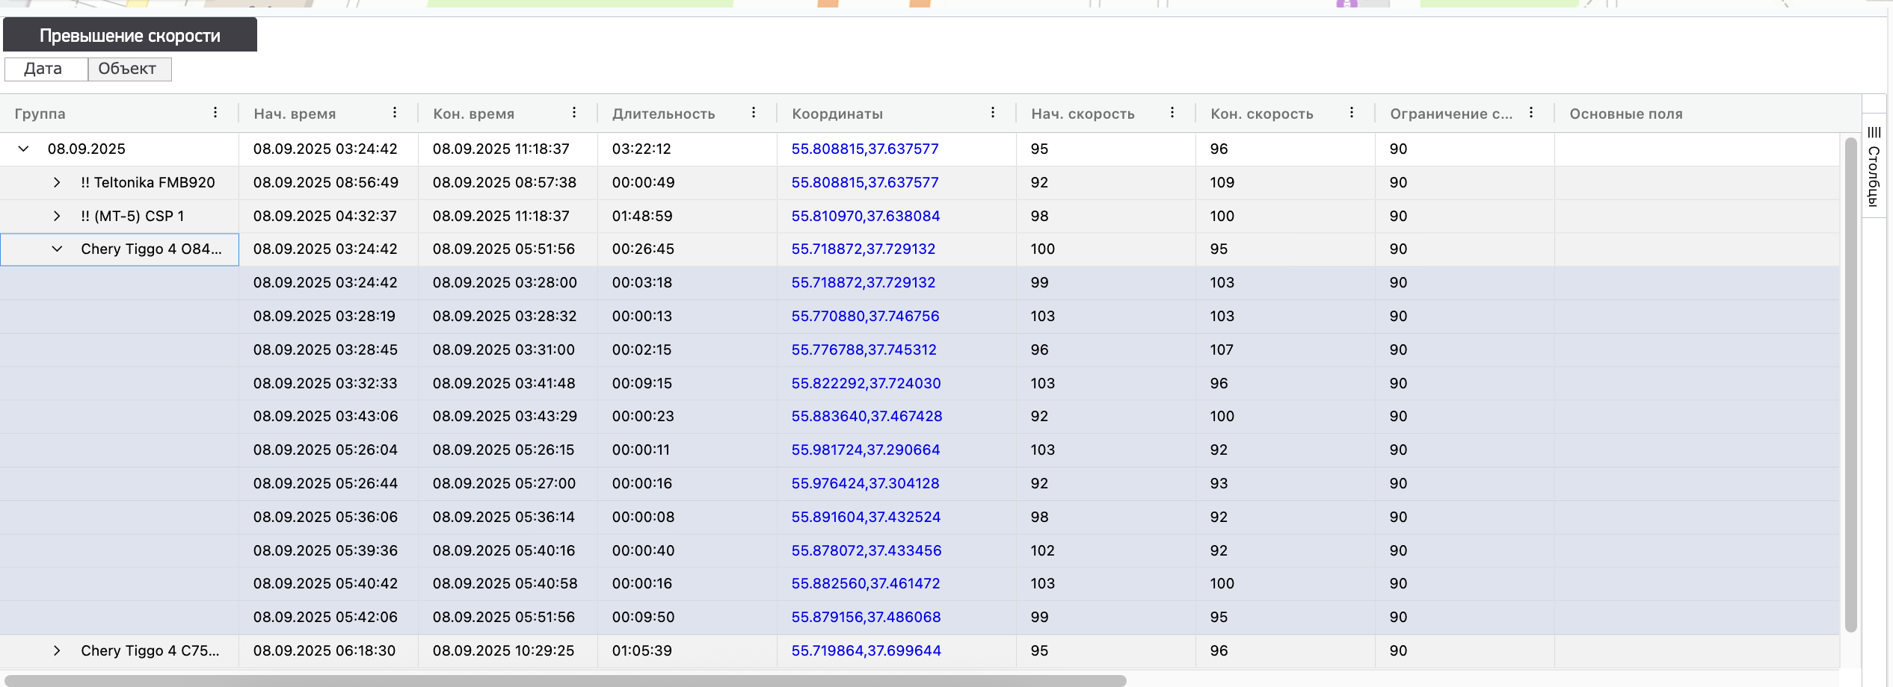Collapse the 08.09.2025 date group

(24, 149)
